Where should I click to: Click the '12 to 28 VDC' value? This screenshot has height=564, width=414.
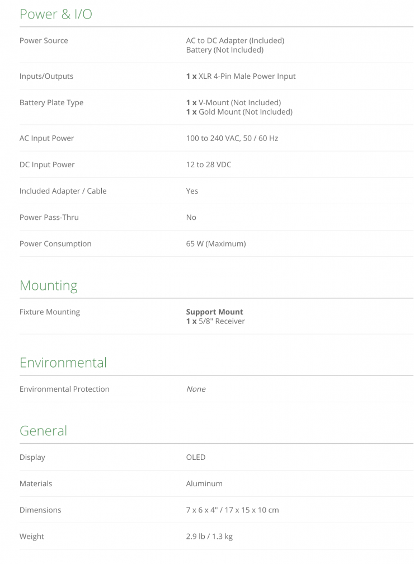click(208, 165)
